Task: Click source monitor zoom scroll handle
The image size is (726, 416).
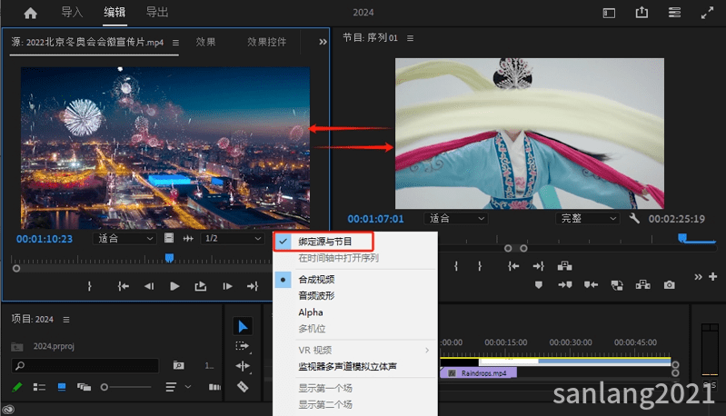Action: [16, 268]
